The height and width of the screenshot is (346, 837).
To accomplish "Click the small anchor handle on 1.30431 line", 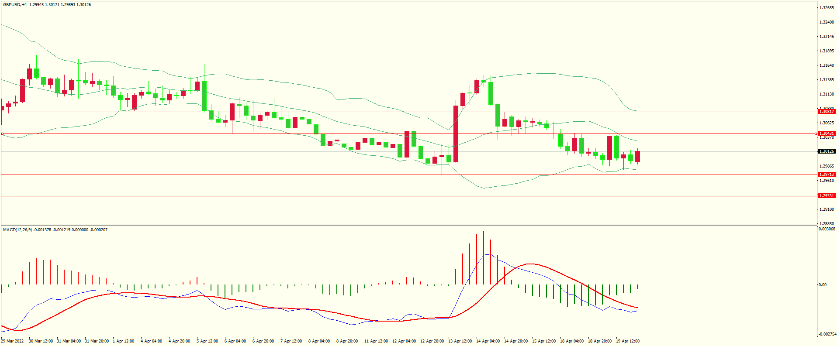I will (2, 134).
